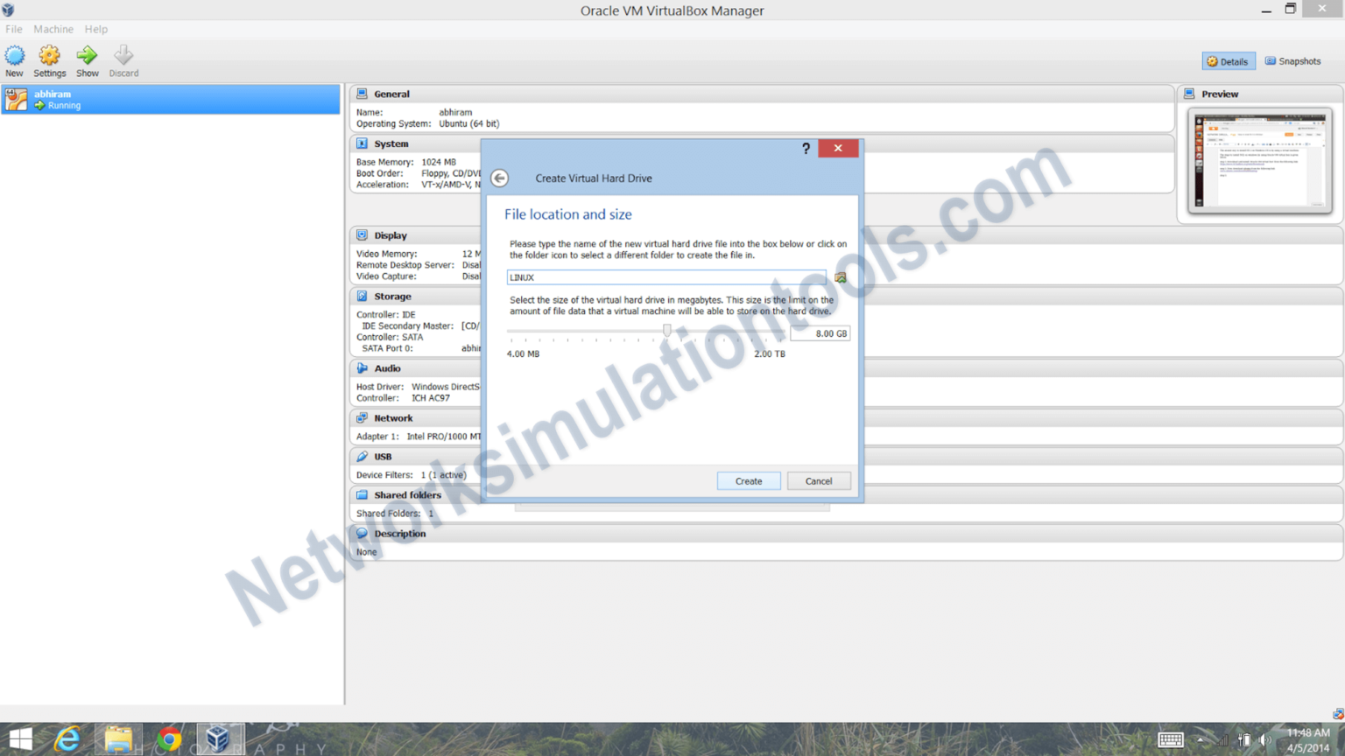The height and width of the screenshot is (756, 1345).
Task: Open VirtualBox from the taskbar
Action: [219, 738]
